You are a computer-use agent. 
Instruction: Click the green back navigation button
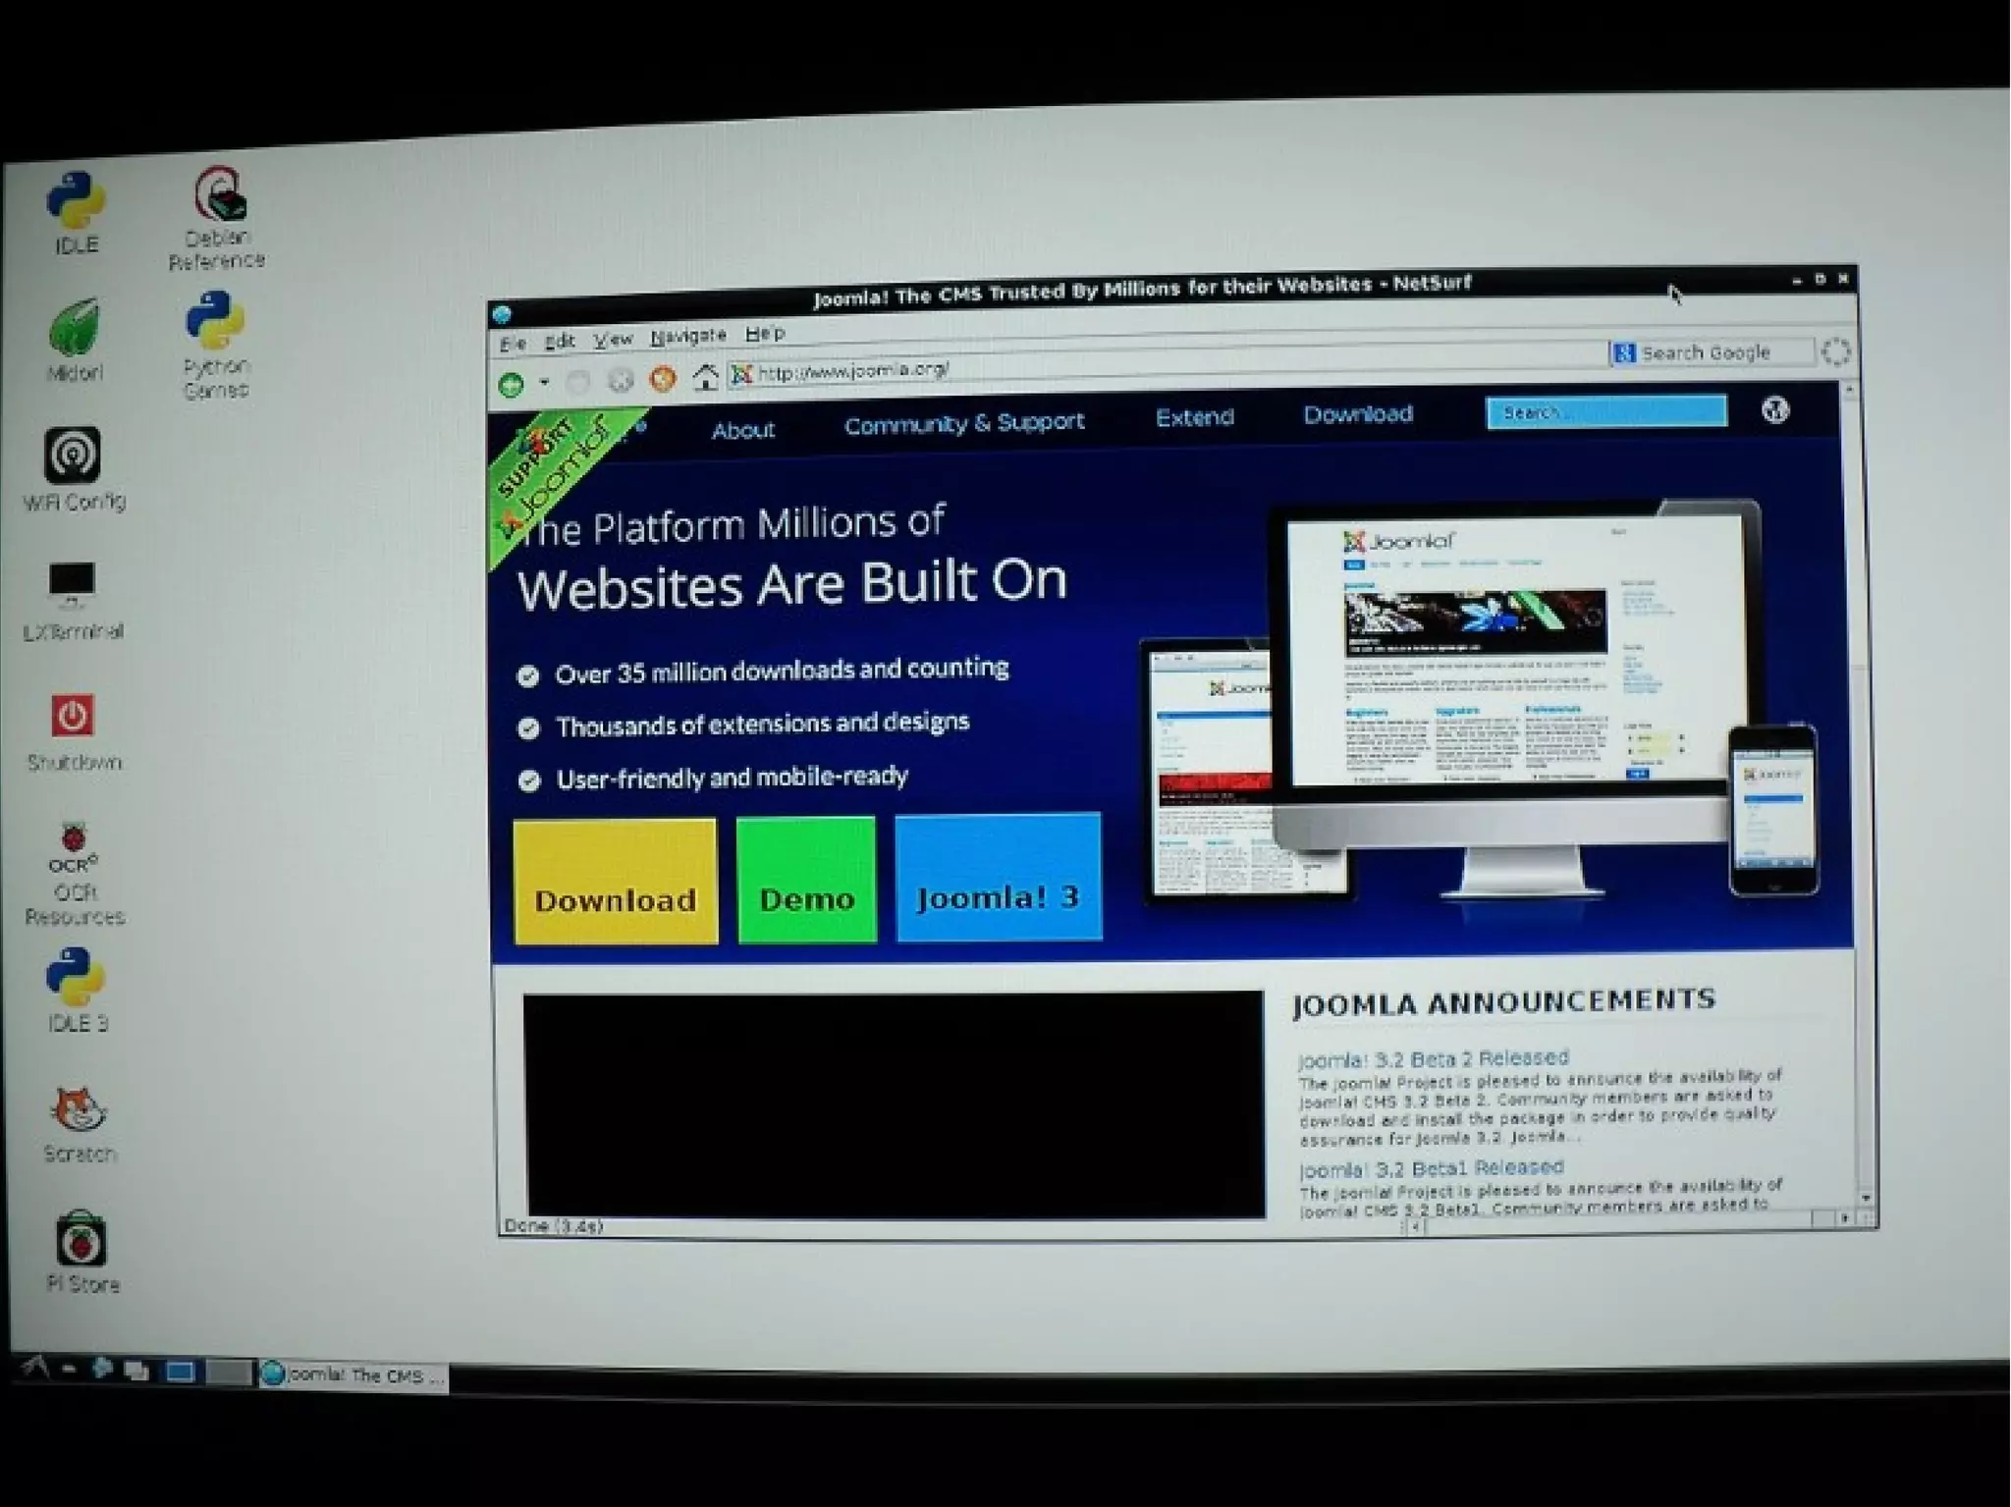click(x=511, y=385)
